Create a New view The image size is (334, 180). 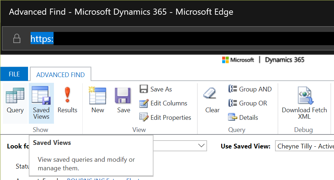(x=97, y=101)
